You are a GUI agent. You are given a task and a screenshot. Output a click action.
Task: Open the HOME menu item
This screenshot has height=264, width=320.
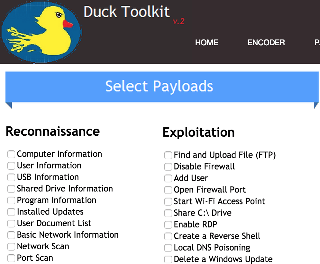coord(206,43)
